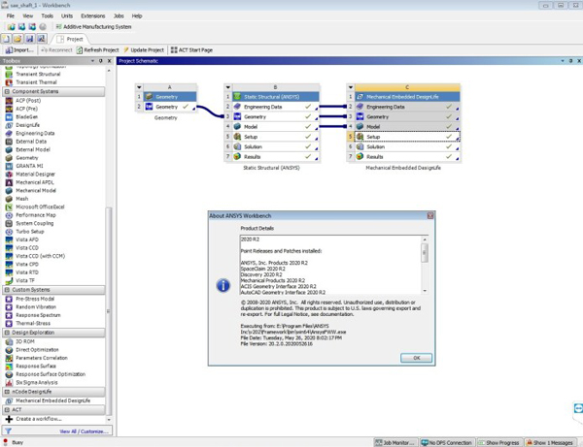Click the Import toolbar button
583x447 pixels.
coord(20,49)
